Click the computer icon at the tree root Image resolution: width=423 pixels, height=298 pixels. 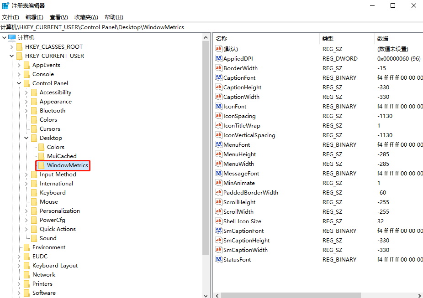tap(12, 38)
